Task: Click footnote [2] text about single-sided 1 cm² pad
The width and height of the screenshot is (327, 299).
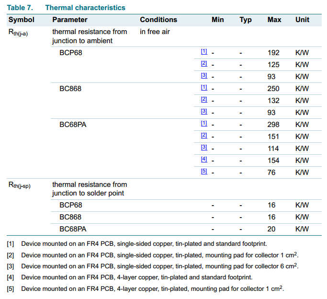Action: click(160, 255)
